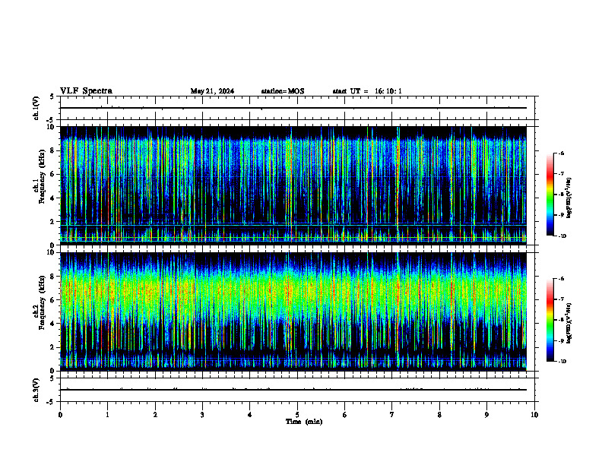Click the ch.1 color bar "log(PSD)" label

[x=569, y=198]
